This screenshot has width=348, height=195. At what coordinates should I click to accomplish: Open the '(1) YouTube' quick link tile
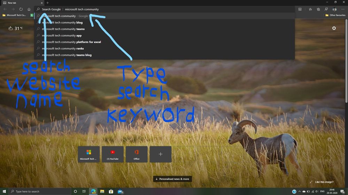[113, 154]
